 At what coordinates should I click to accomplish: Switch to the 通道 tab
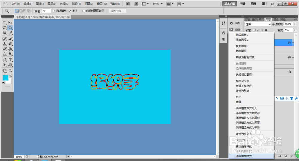coord(276,19)
